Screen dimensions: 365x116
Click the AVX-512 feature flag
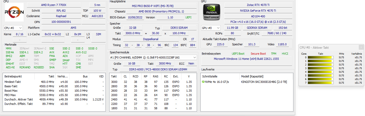point(81,52)
